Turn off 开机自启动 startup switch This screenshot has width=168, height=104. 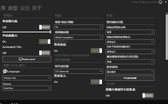[45, 42]
